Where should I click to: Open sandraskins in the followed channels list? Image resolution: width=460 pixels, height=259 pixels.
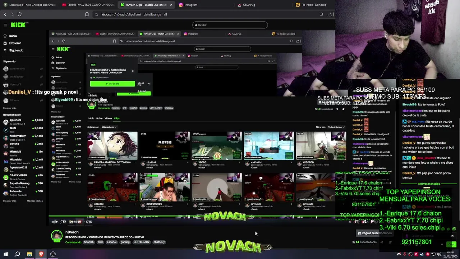23,69
